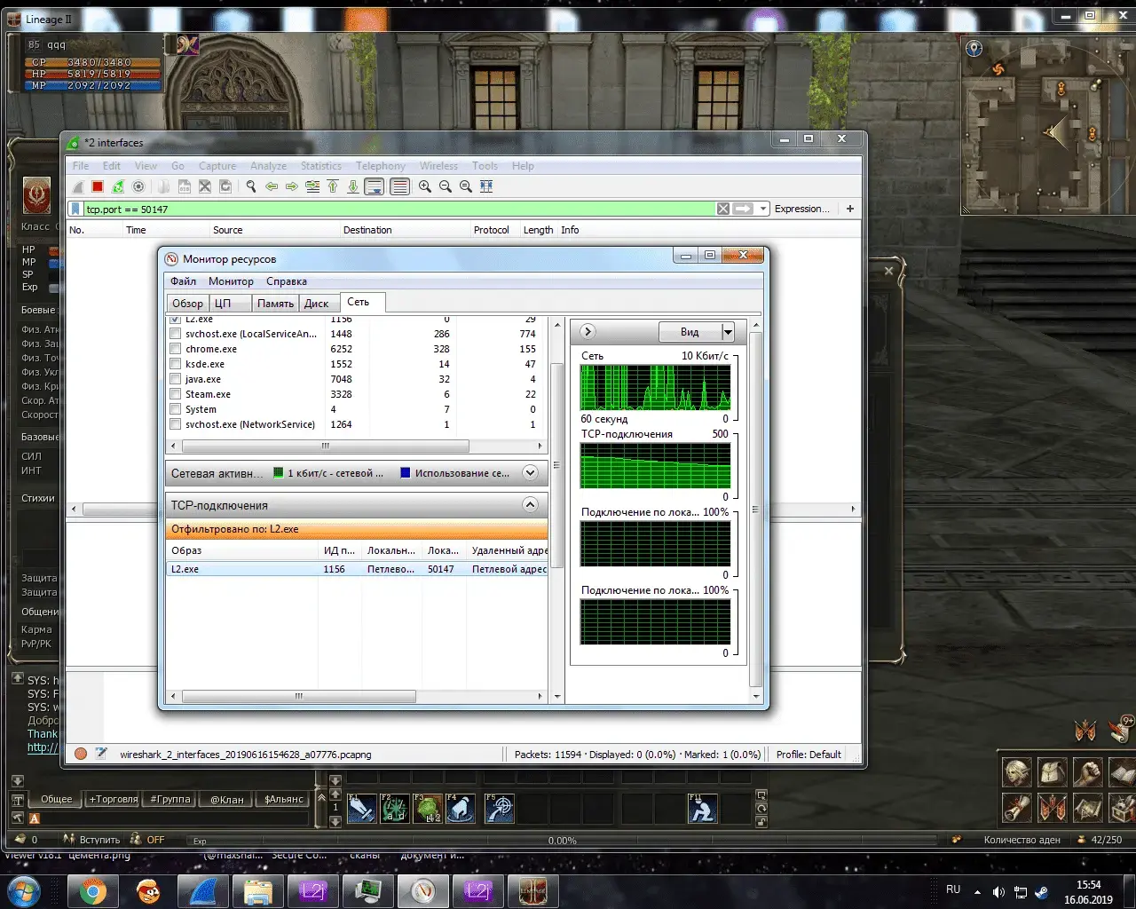Reload the capture file from the Wireshark toolbar
1136x909 pixels.
click(225, 186)
